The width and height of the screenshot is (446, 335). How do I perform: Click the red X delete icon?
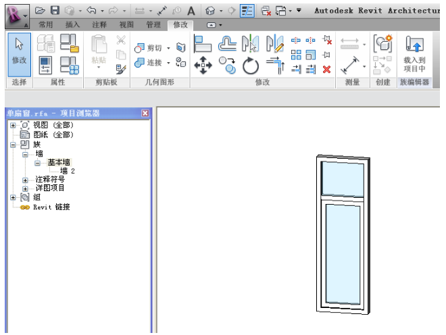coord(327,69)
